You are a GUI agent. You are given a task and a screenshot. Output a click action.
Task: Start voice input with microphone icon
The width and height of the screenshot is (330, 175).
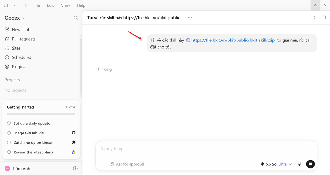pyautogui.click(x=299, y=164)
